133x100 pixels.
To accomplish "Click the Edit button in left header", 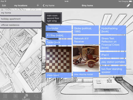I will [x=4, y=6].
